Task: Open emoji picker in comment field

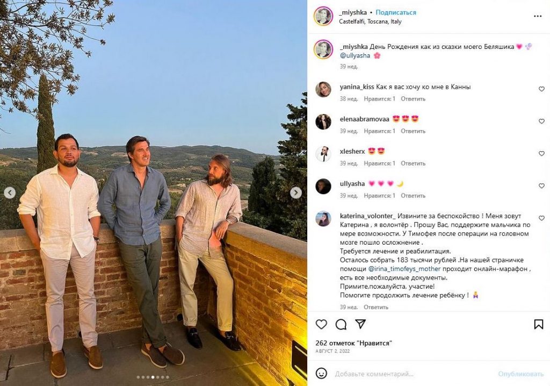Action: (x=321, y=373)
